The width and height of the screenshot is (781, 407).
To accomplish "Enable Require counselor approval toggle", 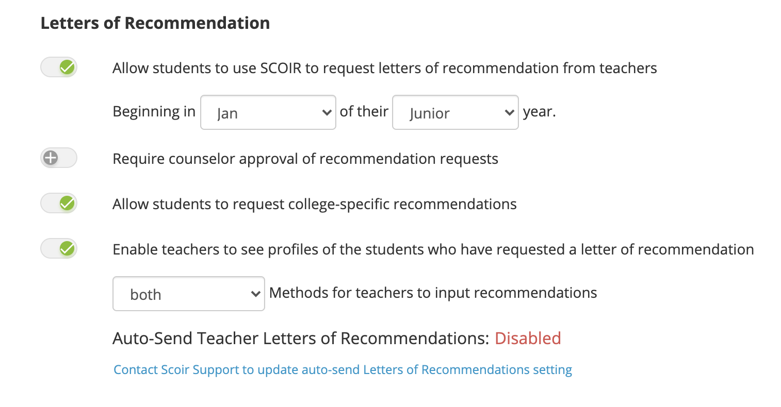I will [59, 158].
